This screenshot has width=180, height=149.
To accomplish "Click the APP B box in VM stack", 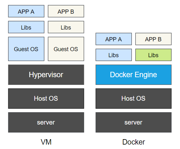I will pos(66,11).
